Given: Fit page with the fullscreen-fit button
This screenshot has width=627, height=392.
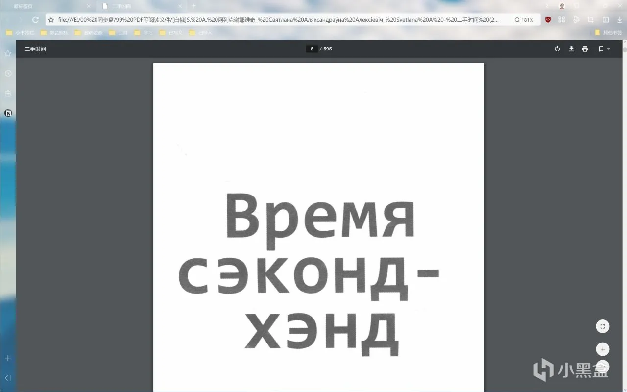Looking at the screenshot, I should point(603,326).
